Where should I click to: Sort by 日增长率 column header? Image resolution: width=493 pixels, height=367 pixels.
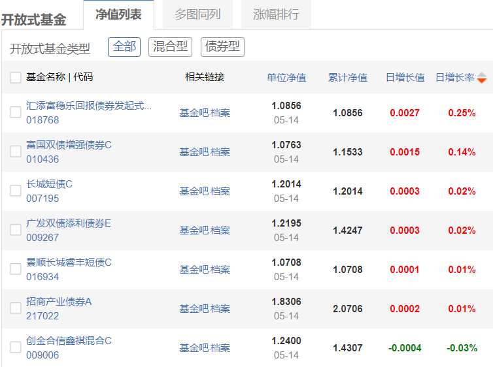455,77
